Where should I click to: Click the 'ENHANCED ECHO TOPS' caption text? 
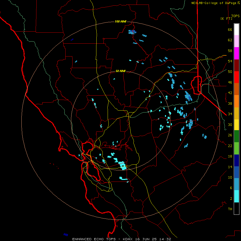(94, 239)
